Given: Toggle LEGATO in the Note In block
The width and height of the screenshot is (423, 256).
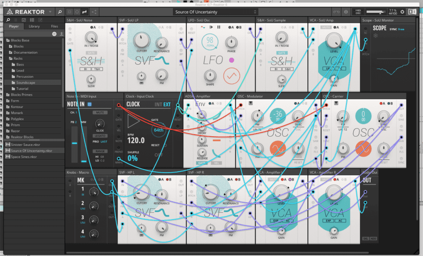Looking at the screenshot, I should [x=100, y=136].
